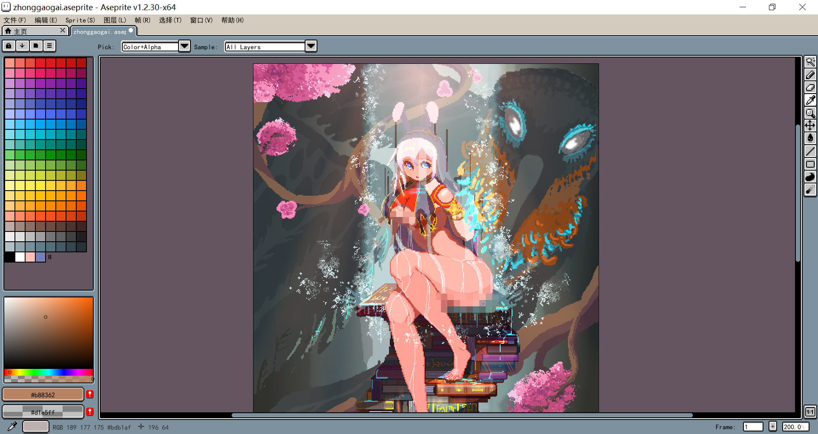
Task: Open the 编辑(E) menu
Action: pos(46,20)
